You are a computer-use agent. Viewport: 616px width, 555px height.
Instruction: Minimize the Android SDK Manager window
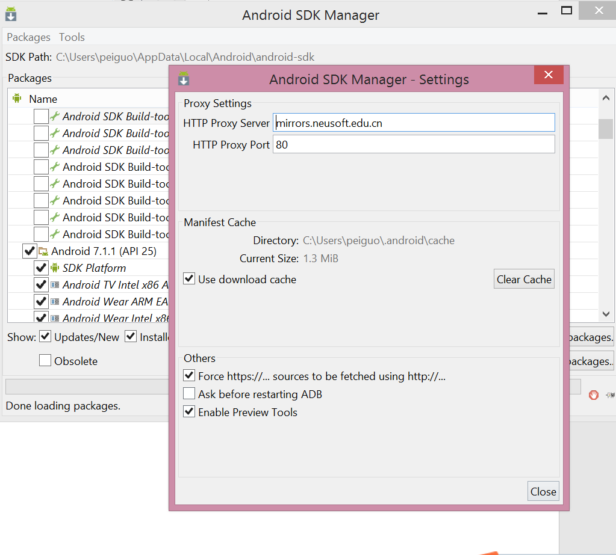(543, 13)
